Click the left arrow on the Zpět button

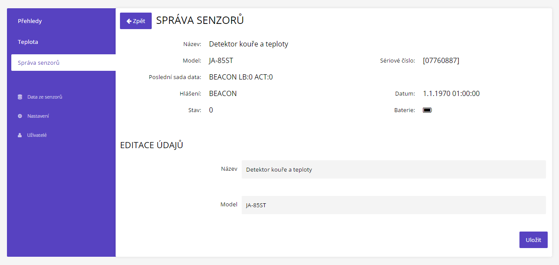129,21
